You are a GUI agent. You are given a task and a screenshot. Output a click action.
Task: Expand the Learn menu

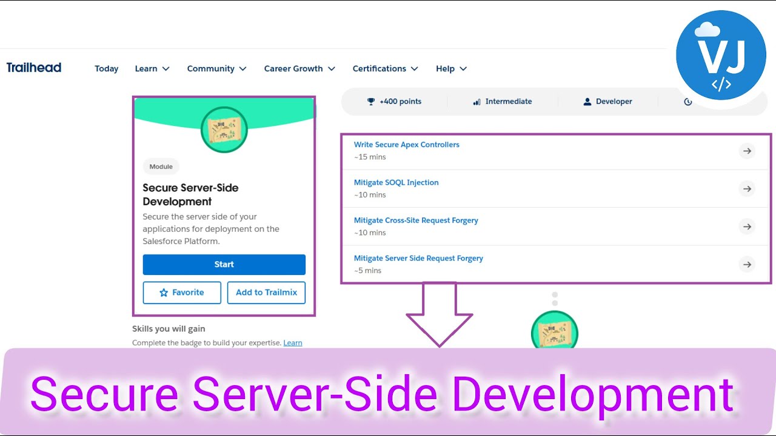(152, 68)
